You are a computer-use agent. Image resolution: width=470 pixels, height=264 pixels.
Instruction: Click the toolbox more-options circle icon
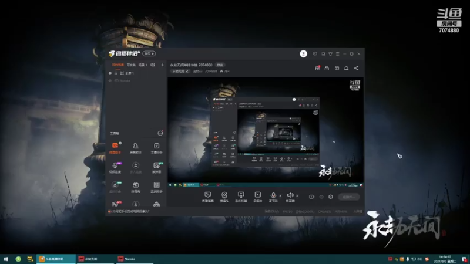coord(160,133)
